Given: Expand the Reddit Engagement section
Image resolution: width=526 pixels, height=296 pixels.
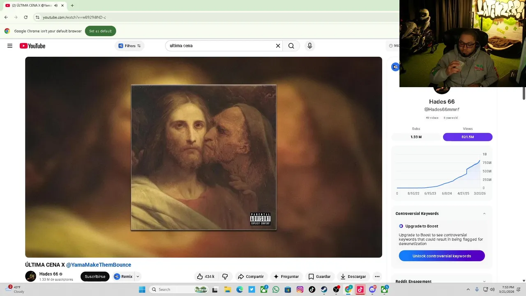Looking at the screenshot, I should [484, 282].
